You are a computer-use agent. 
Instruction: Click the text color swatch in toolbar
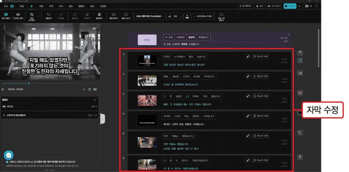(187, 16)
